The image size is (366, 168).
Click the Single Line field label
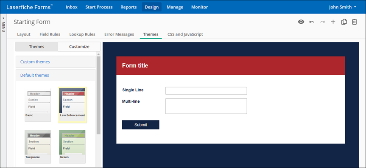coord(133,90)
